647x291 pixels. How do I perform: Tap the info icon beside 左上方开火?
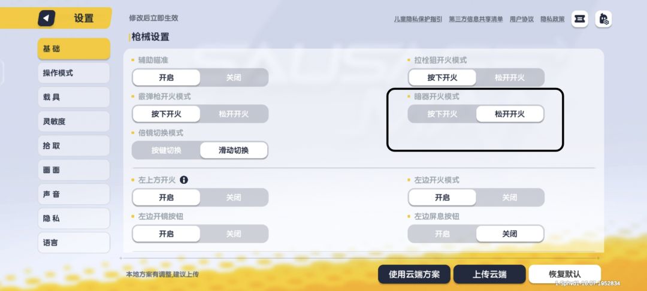coord(184,180)
